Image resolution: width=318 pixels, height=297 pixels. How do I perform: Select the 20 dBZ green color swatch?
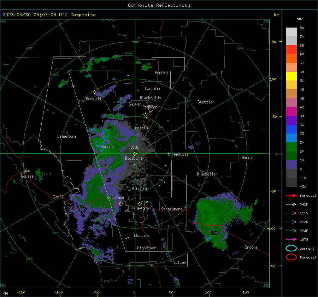coord(291,147)
